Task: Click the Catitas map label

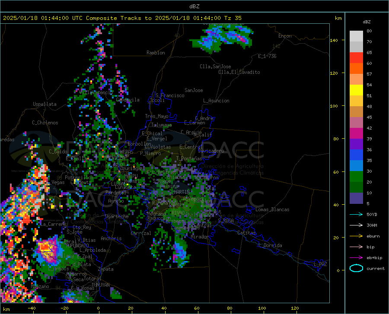Action: pos(246,233)
